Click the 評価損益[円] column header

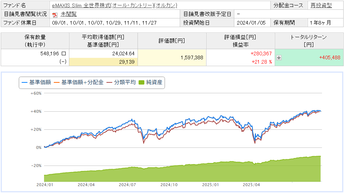point(240,41)
